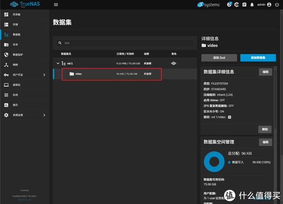Toggle the hamburger menu in top bar
This screenshot has height=204, width=283.
tap(56, 5)
